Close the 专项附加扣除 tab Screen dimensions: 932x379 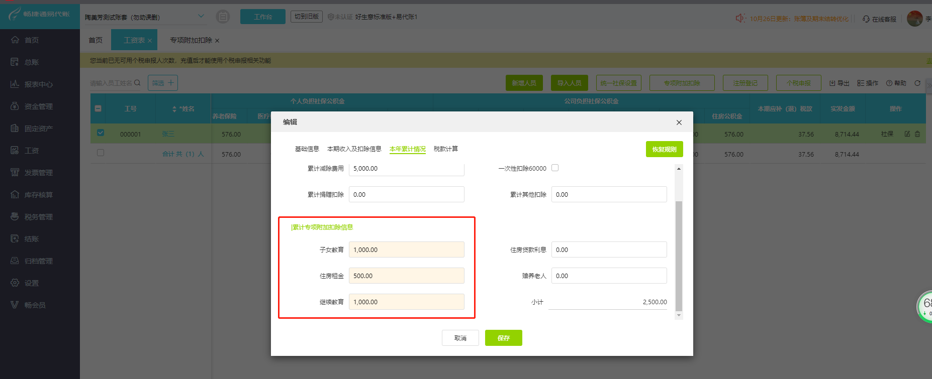[217, 41]
